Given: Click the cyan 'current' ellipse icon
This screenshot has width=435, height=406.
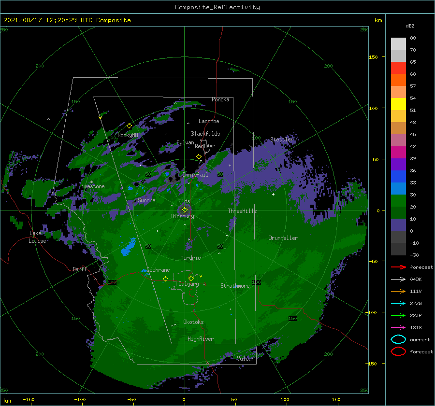Looking at the screenshot, I should (x=398, y=339).
